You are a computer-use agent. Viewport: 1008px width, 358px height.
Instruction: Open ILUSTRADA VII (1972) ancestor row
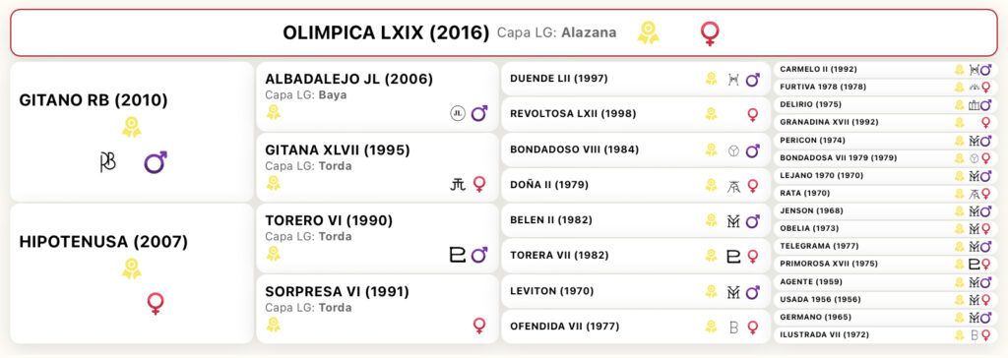coord(885,334)
